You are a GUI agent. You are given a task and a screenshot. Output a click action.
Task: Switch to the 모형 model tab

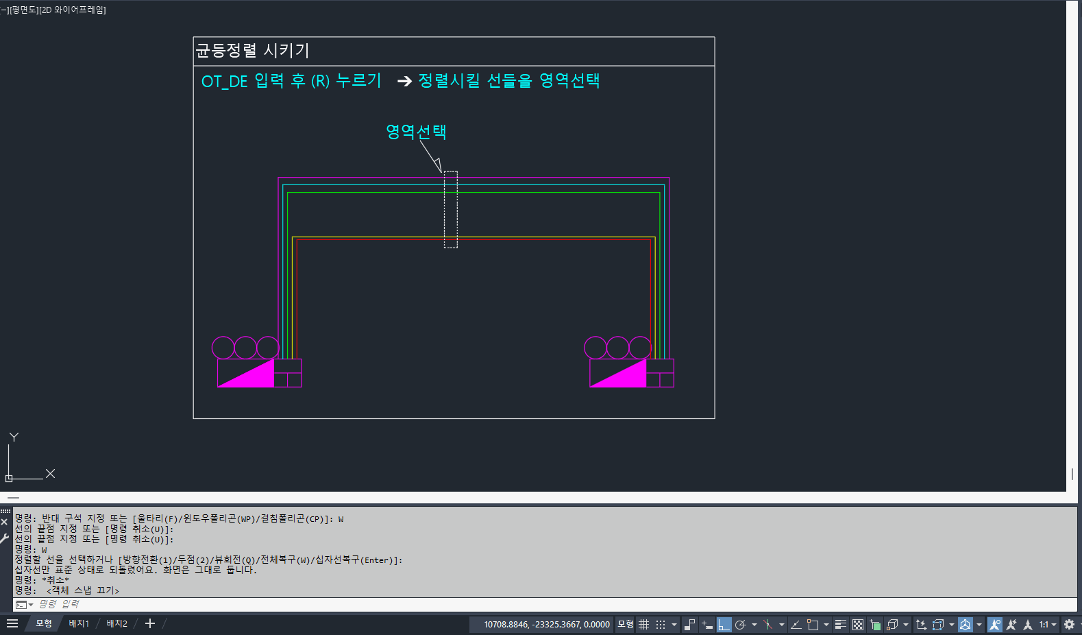[x=44, y=623]
